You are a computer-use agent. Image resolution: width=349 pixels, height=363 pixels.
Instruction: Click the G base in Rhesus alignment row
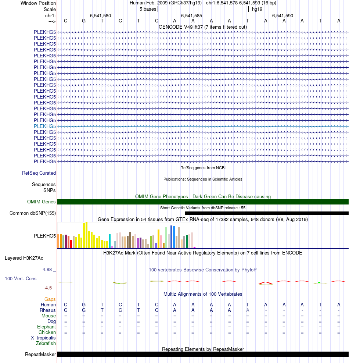tap(84, 310)
